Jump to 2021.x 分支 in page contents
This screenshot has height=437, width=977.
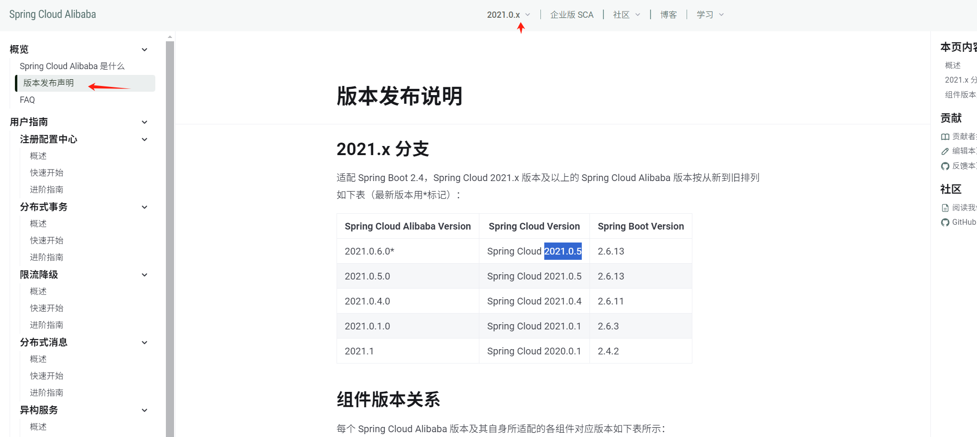(x=961, y=80)
